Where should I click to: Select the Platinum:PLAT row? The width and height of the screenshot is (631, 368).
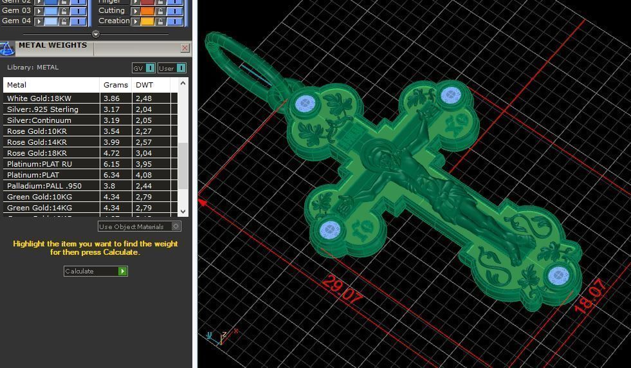pos(91,175)
